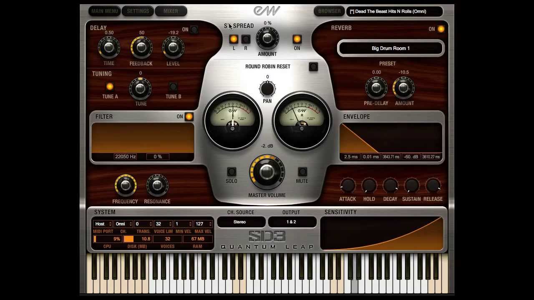Viewport: 534px width, 300px height.
Task: Toggle the Reverb ON switch
Action: click(441, 29)
